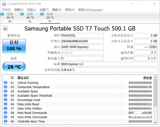Click the SMART list vertical scrollbar thumb
The image size is (160, 127).
click(x=155, y=93)
